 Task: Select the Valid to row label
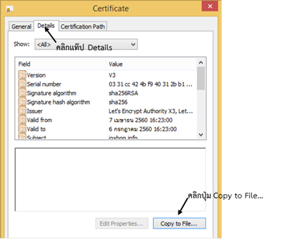[36, 129]
